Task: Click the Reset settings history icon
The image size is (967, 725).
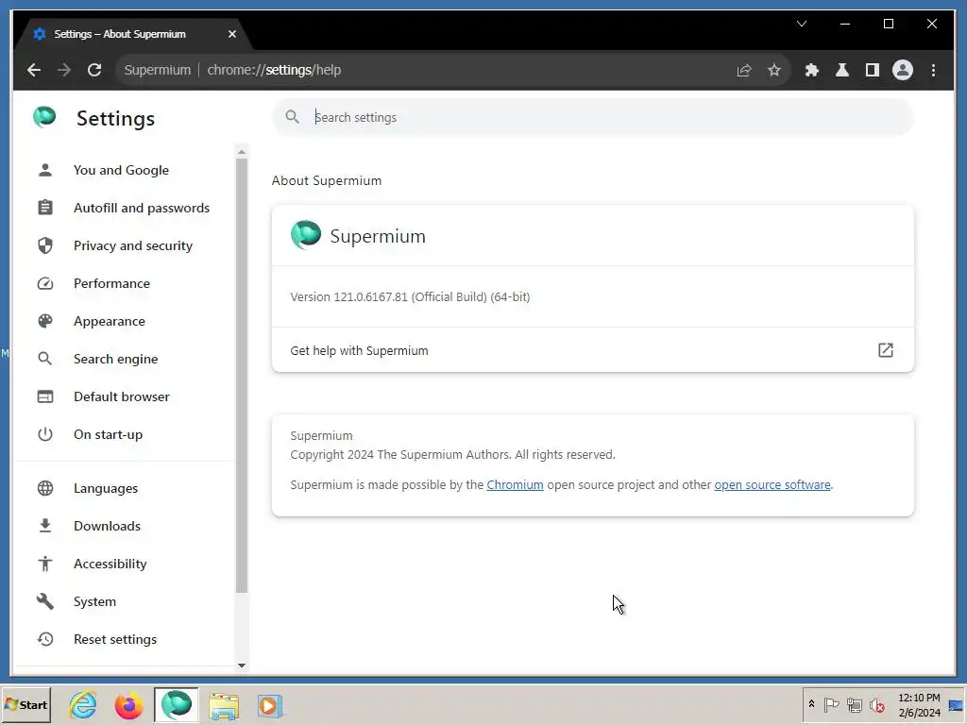Action: click(x=45, y=639)
